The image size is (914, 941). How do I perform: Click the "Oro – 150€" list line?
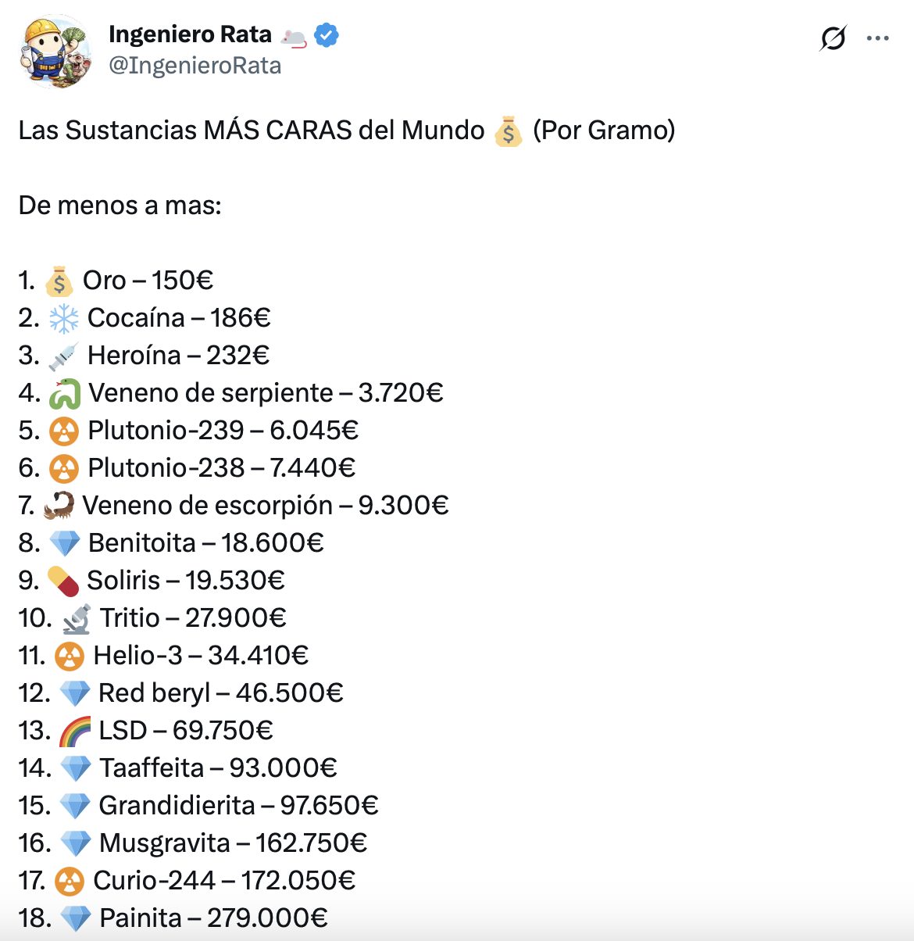(148, 281)
